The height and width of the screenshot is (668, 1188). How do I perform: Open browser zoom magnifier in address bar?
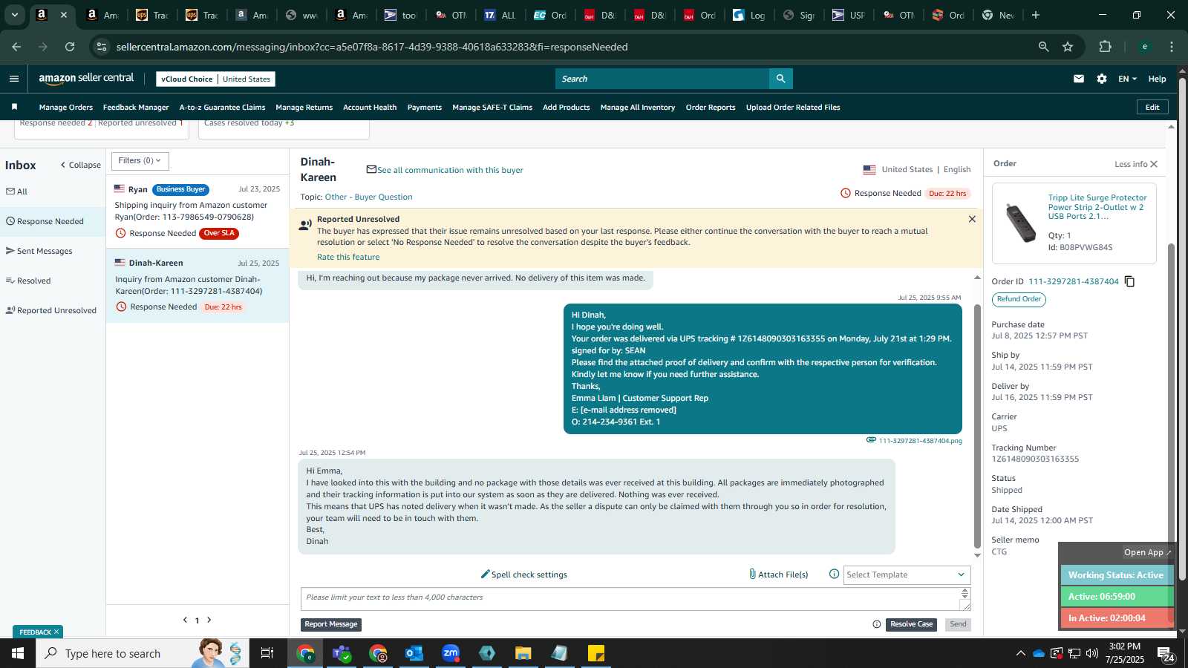pos(1043,47)
